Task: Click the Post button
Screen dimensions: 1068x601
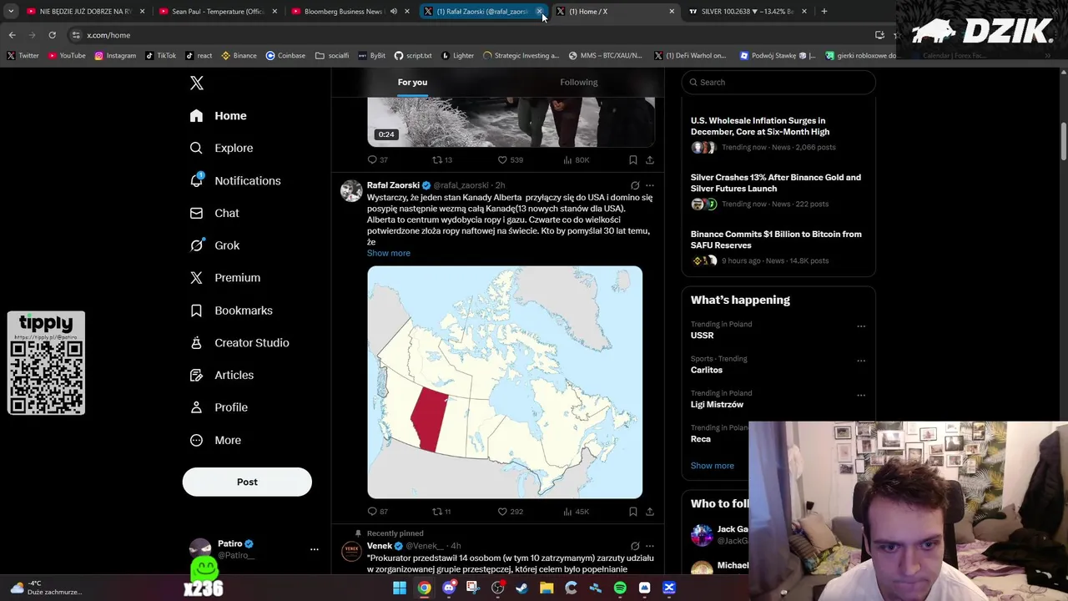Action: coord(247,482)
